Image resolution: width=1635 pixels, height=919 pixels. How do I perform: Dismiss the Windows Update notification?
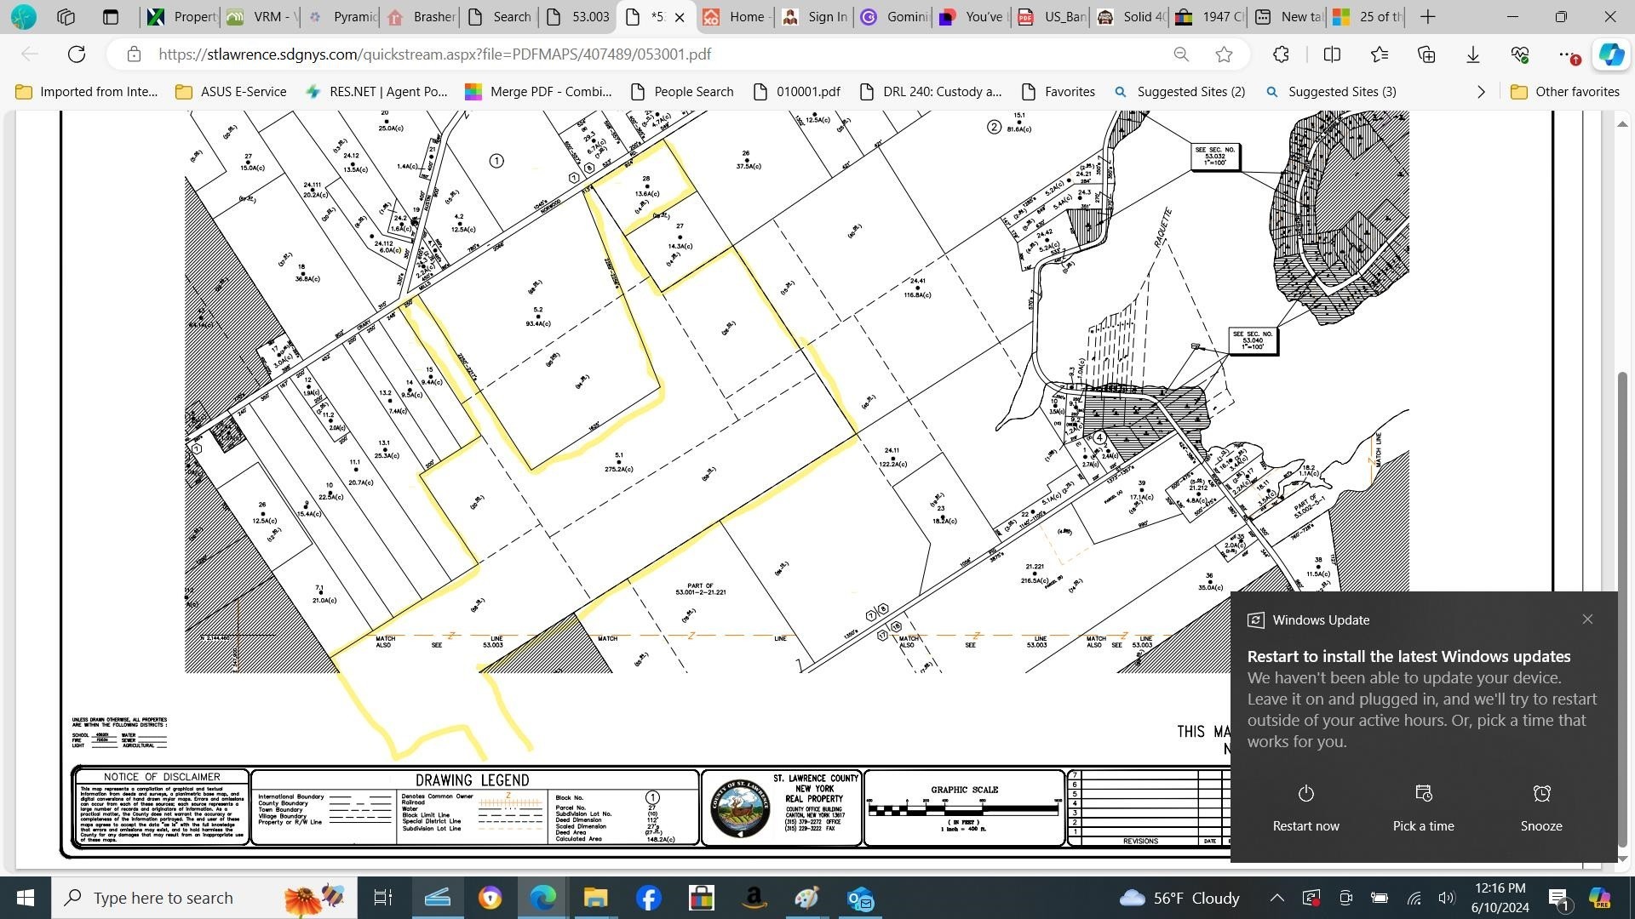click(x=1587, y=619)
